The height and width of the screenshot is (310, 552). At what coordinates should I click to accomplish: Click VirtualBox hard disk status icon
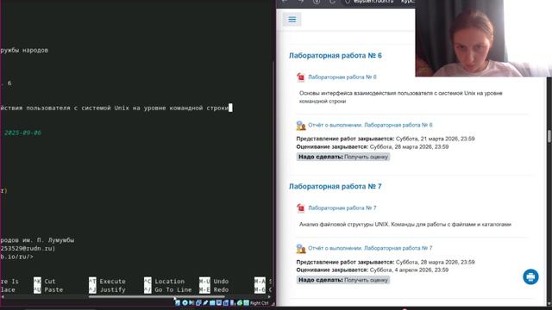click(178, 302)
